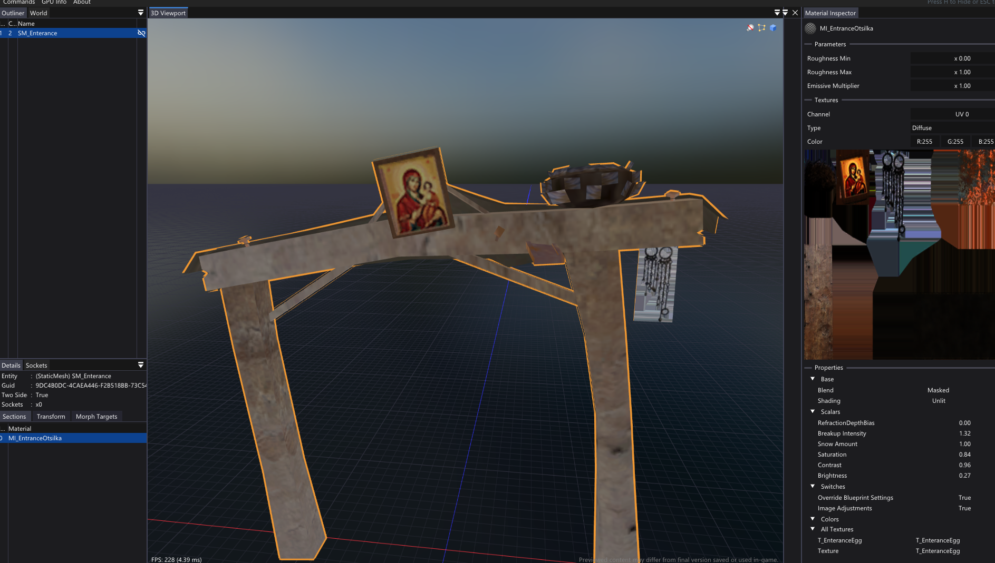Viewport: 995px width, 563px height.
Task: Open the About menu
Action: click(82, 2)
